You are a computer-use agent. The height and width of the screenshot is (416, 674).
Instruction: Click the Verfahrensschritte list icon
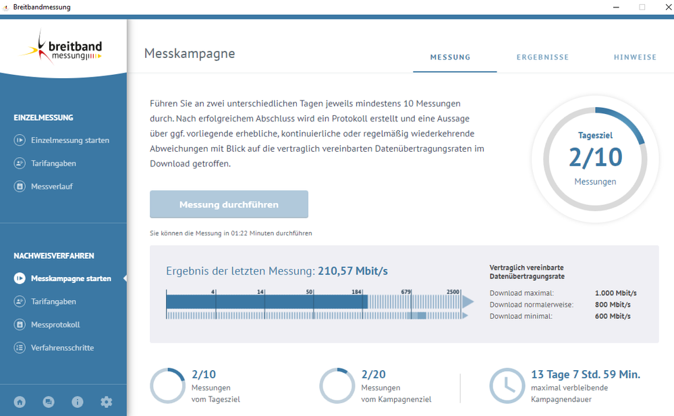(20, 348)
